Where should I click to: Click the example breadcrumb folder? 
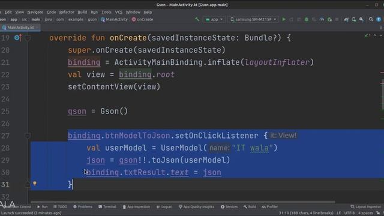click(76, 19)
